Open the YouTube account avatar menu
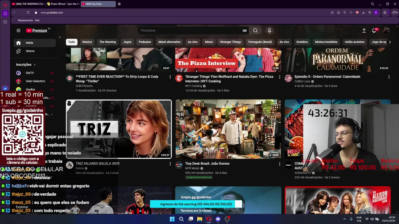 pyautogui.click(x=386, y=30)
